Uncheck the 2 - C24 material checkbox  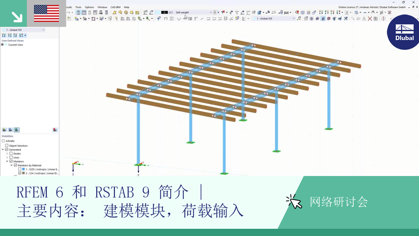tap(20, 173)
